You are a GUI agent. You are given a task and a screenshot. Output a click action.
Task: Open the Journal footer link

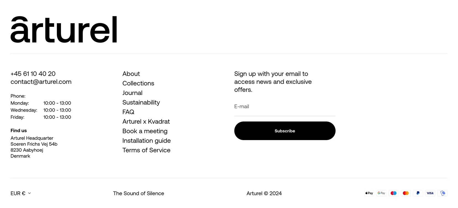132,93
